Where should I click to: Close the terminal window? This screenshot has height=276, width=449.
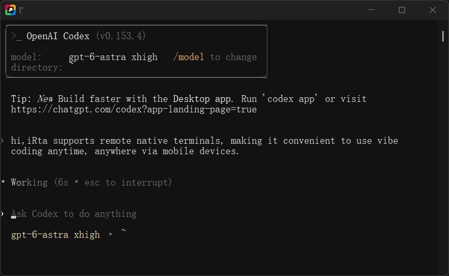tap(433, 10)
